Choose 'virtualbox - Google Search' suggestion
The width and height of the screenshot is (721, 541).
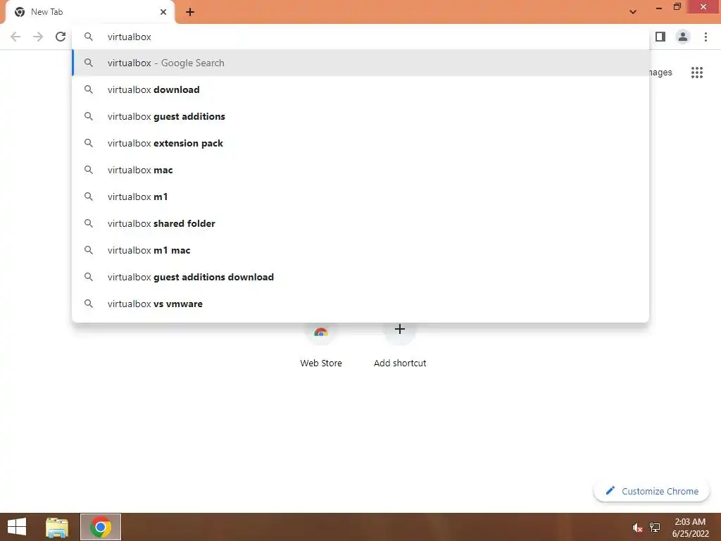pos(360,63)
